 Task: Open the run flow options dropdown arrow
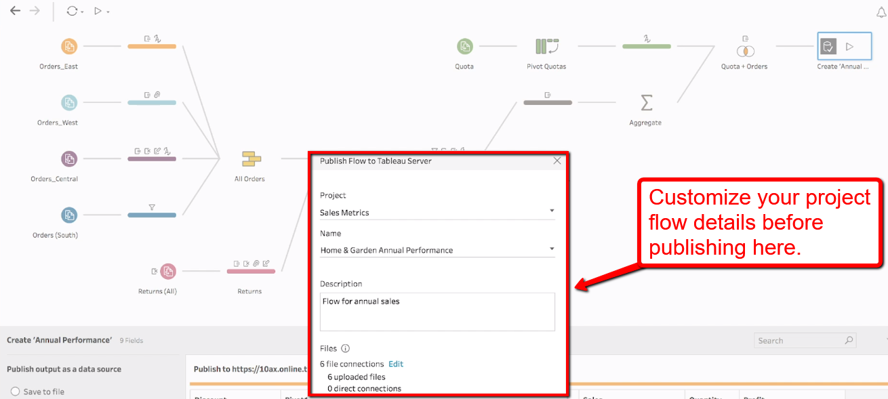pos(108,12)
